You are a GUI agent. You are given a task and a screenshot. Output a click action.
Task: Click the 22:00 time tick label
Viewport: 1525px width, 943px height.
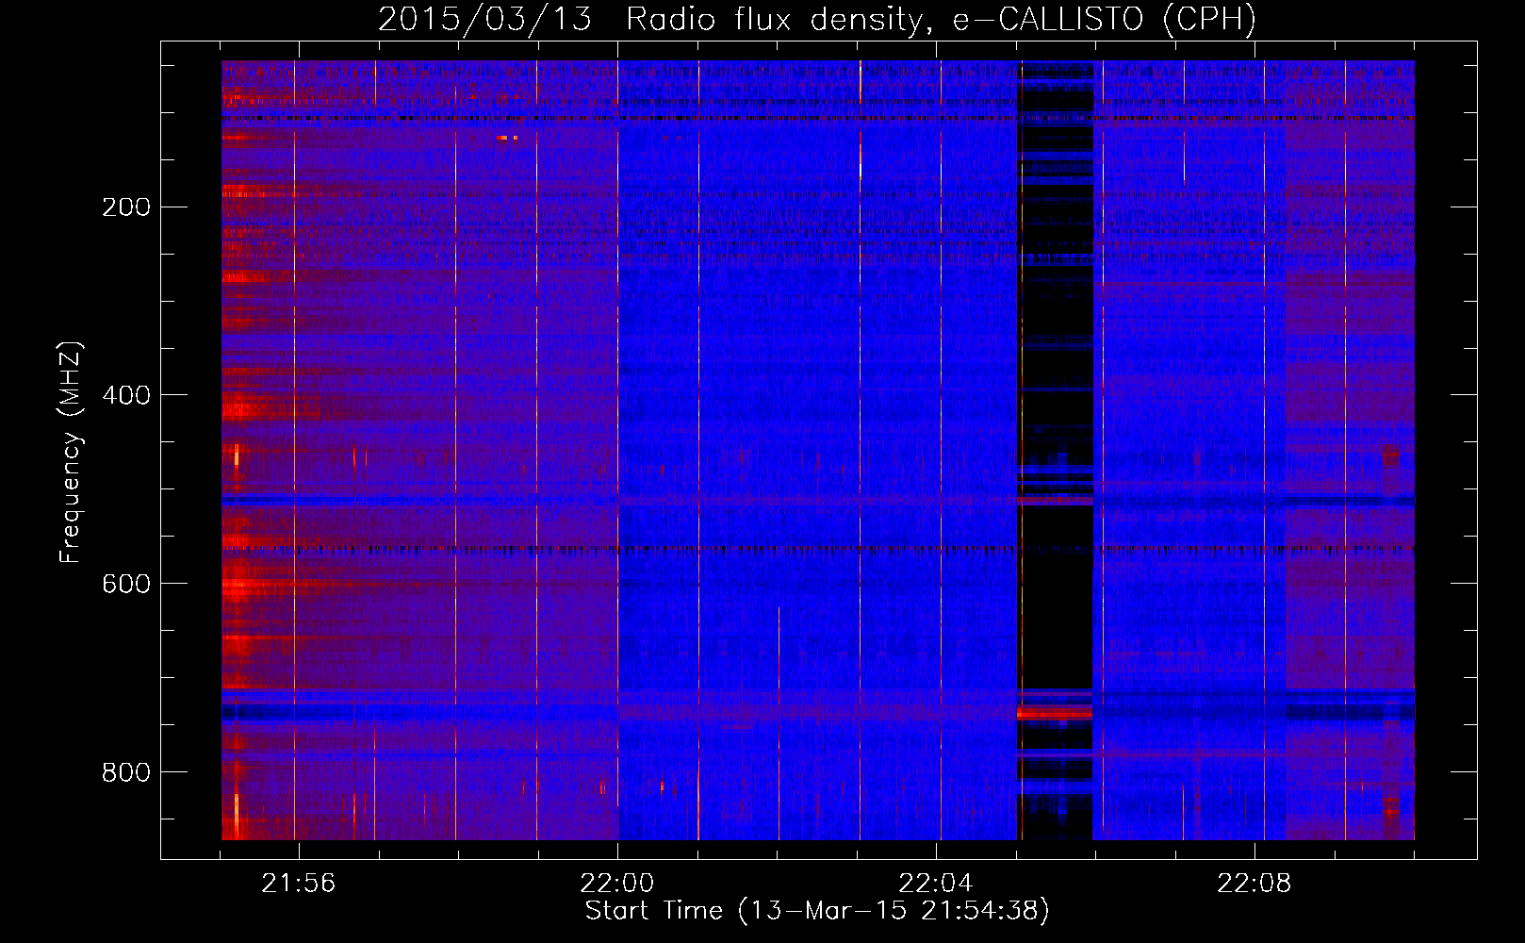click(617, 884)
